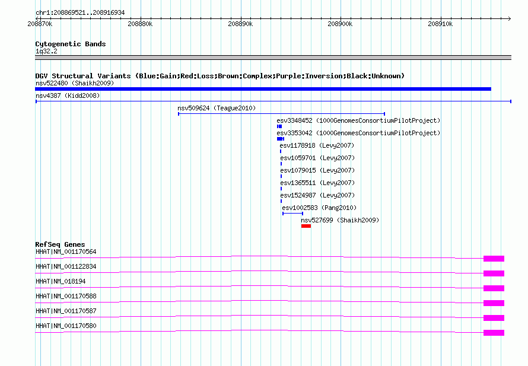Click the 208910k ruler label
Image resolution: width=528 pixels, height=366 pixels.
(440, 24)
